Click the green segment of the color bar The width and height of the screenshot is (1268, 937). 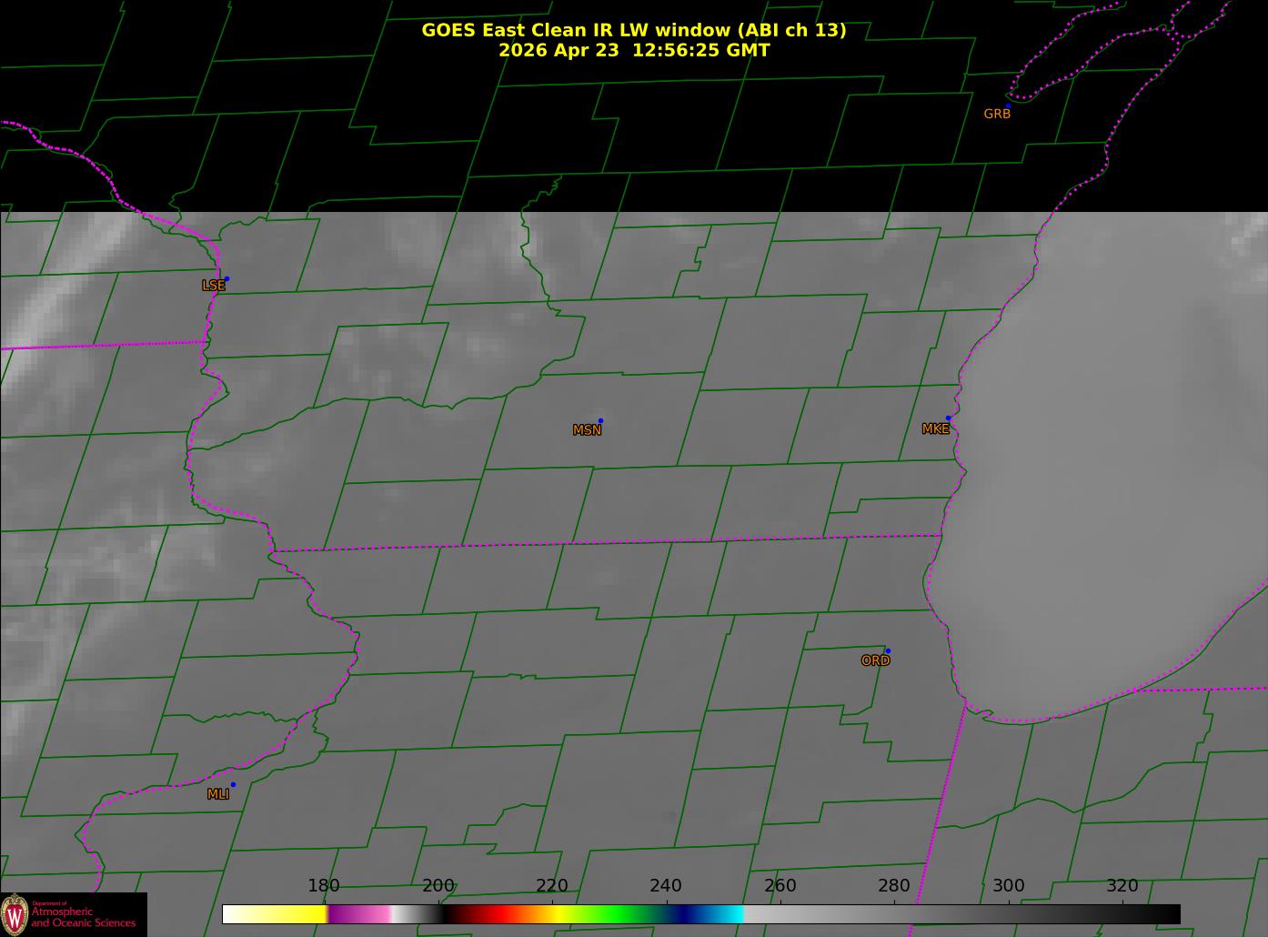coord(619,913)
